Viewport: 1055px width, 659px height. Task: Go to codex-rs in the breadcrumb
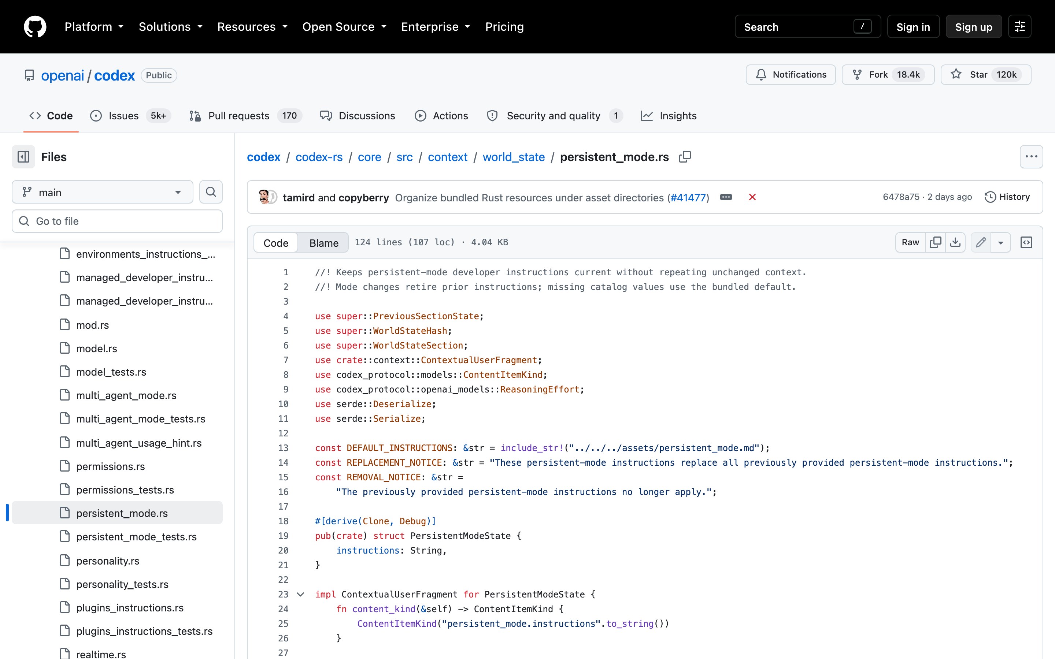tap(319, 157)
